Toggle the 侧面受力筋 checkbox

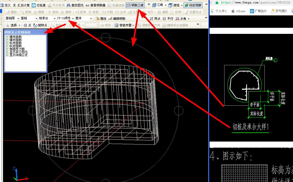coord(7,49)
